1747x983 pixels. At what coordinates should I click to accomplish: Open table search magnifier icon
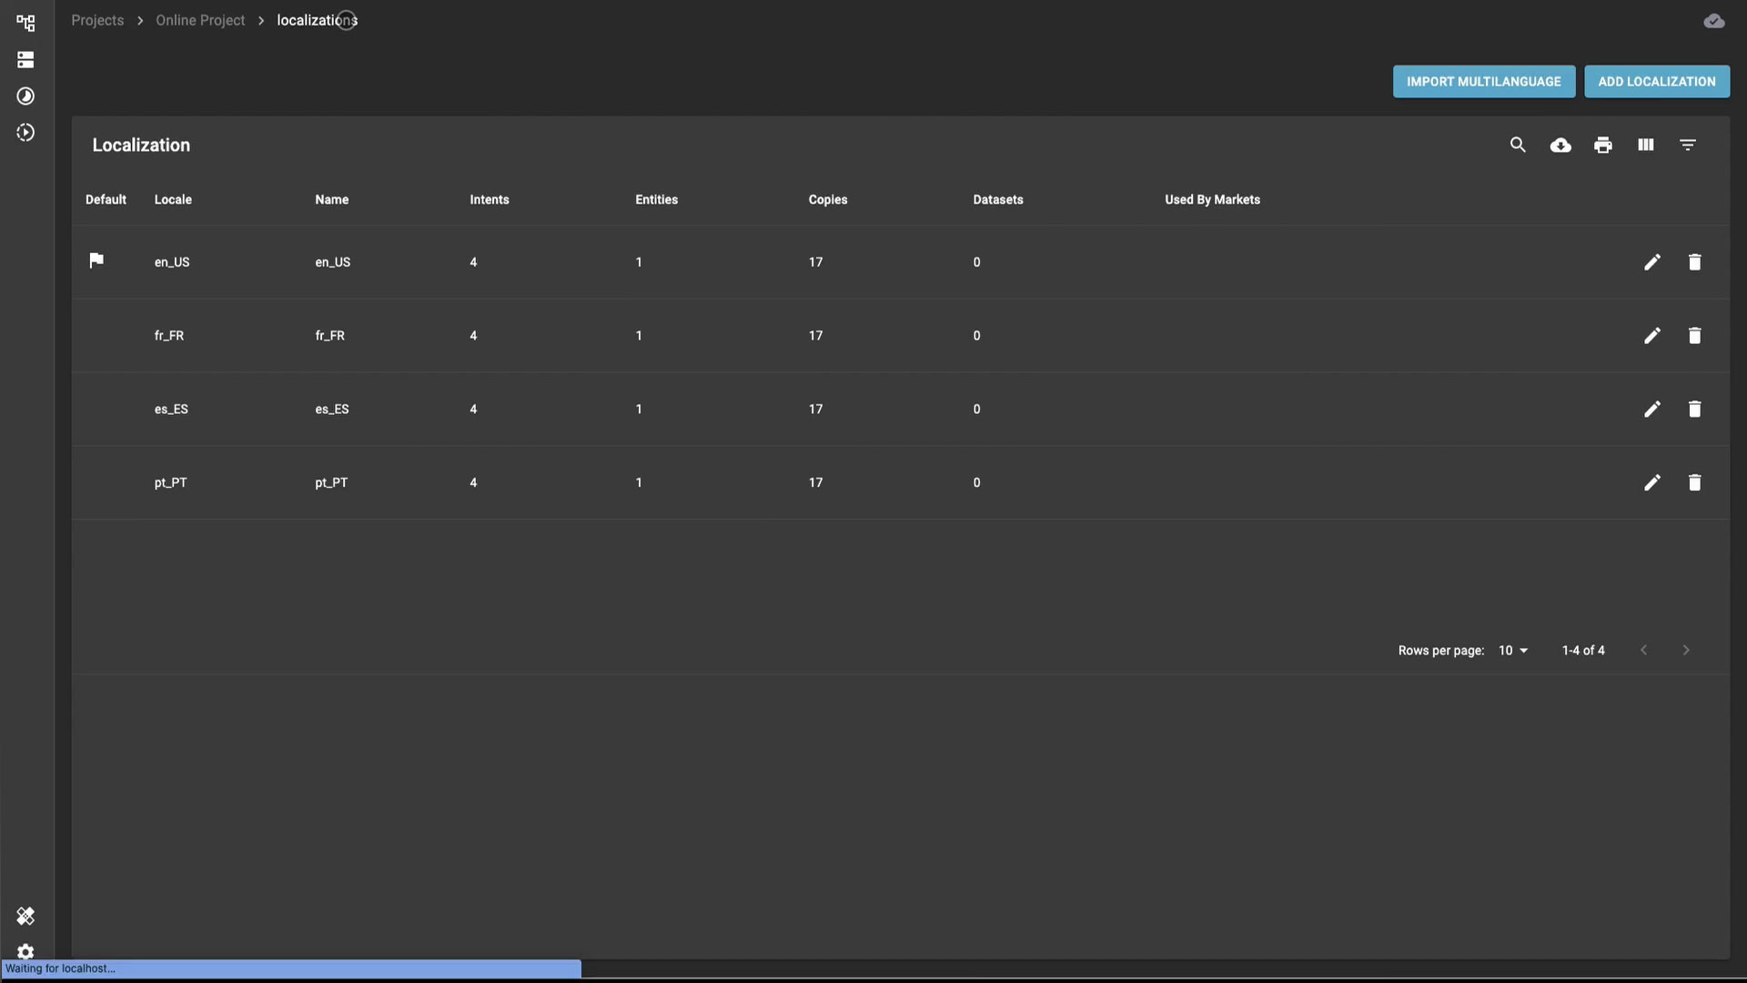(1518, 145)
